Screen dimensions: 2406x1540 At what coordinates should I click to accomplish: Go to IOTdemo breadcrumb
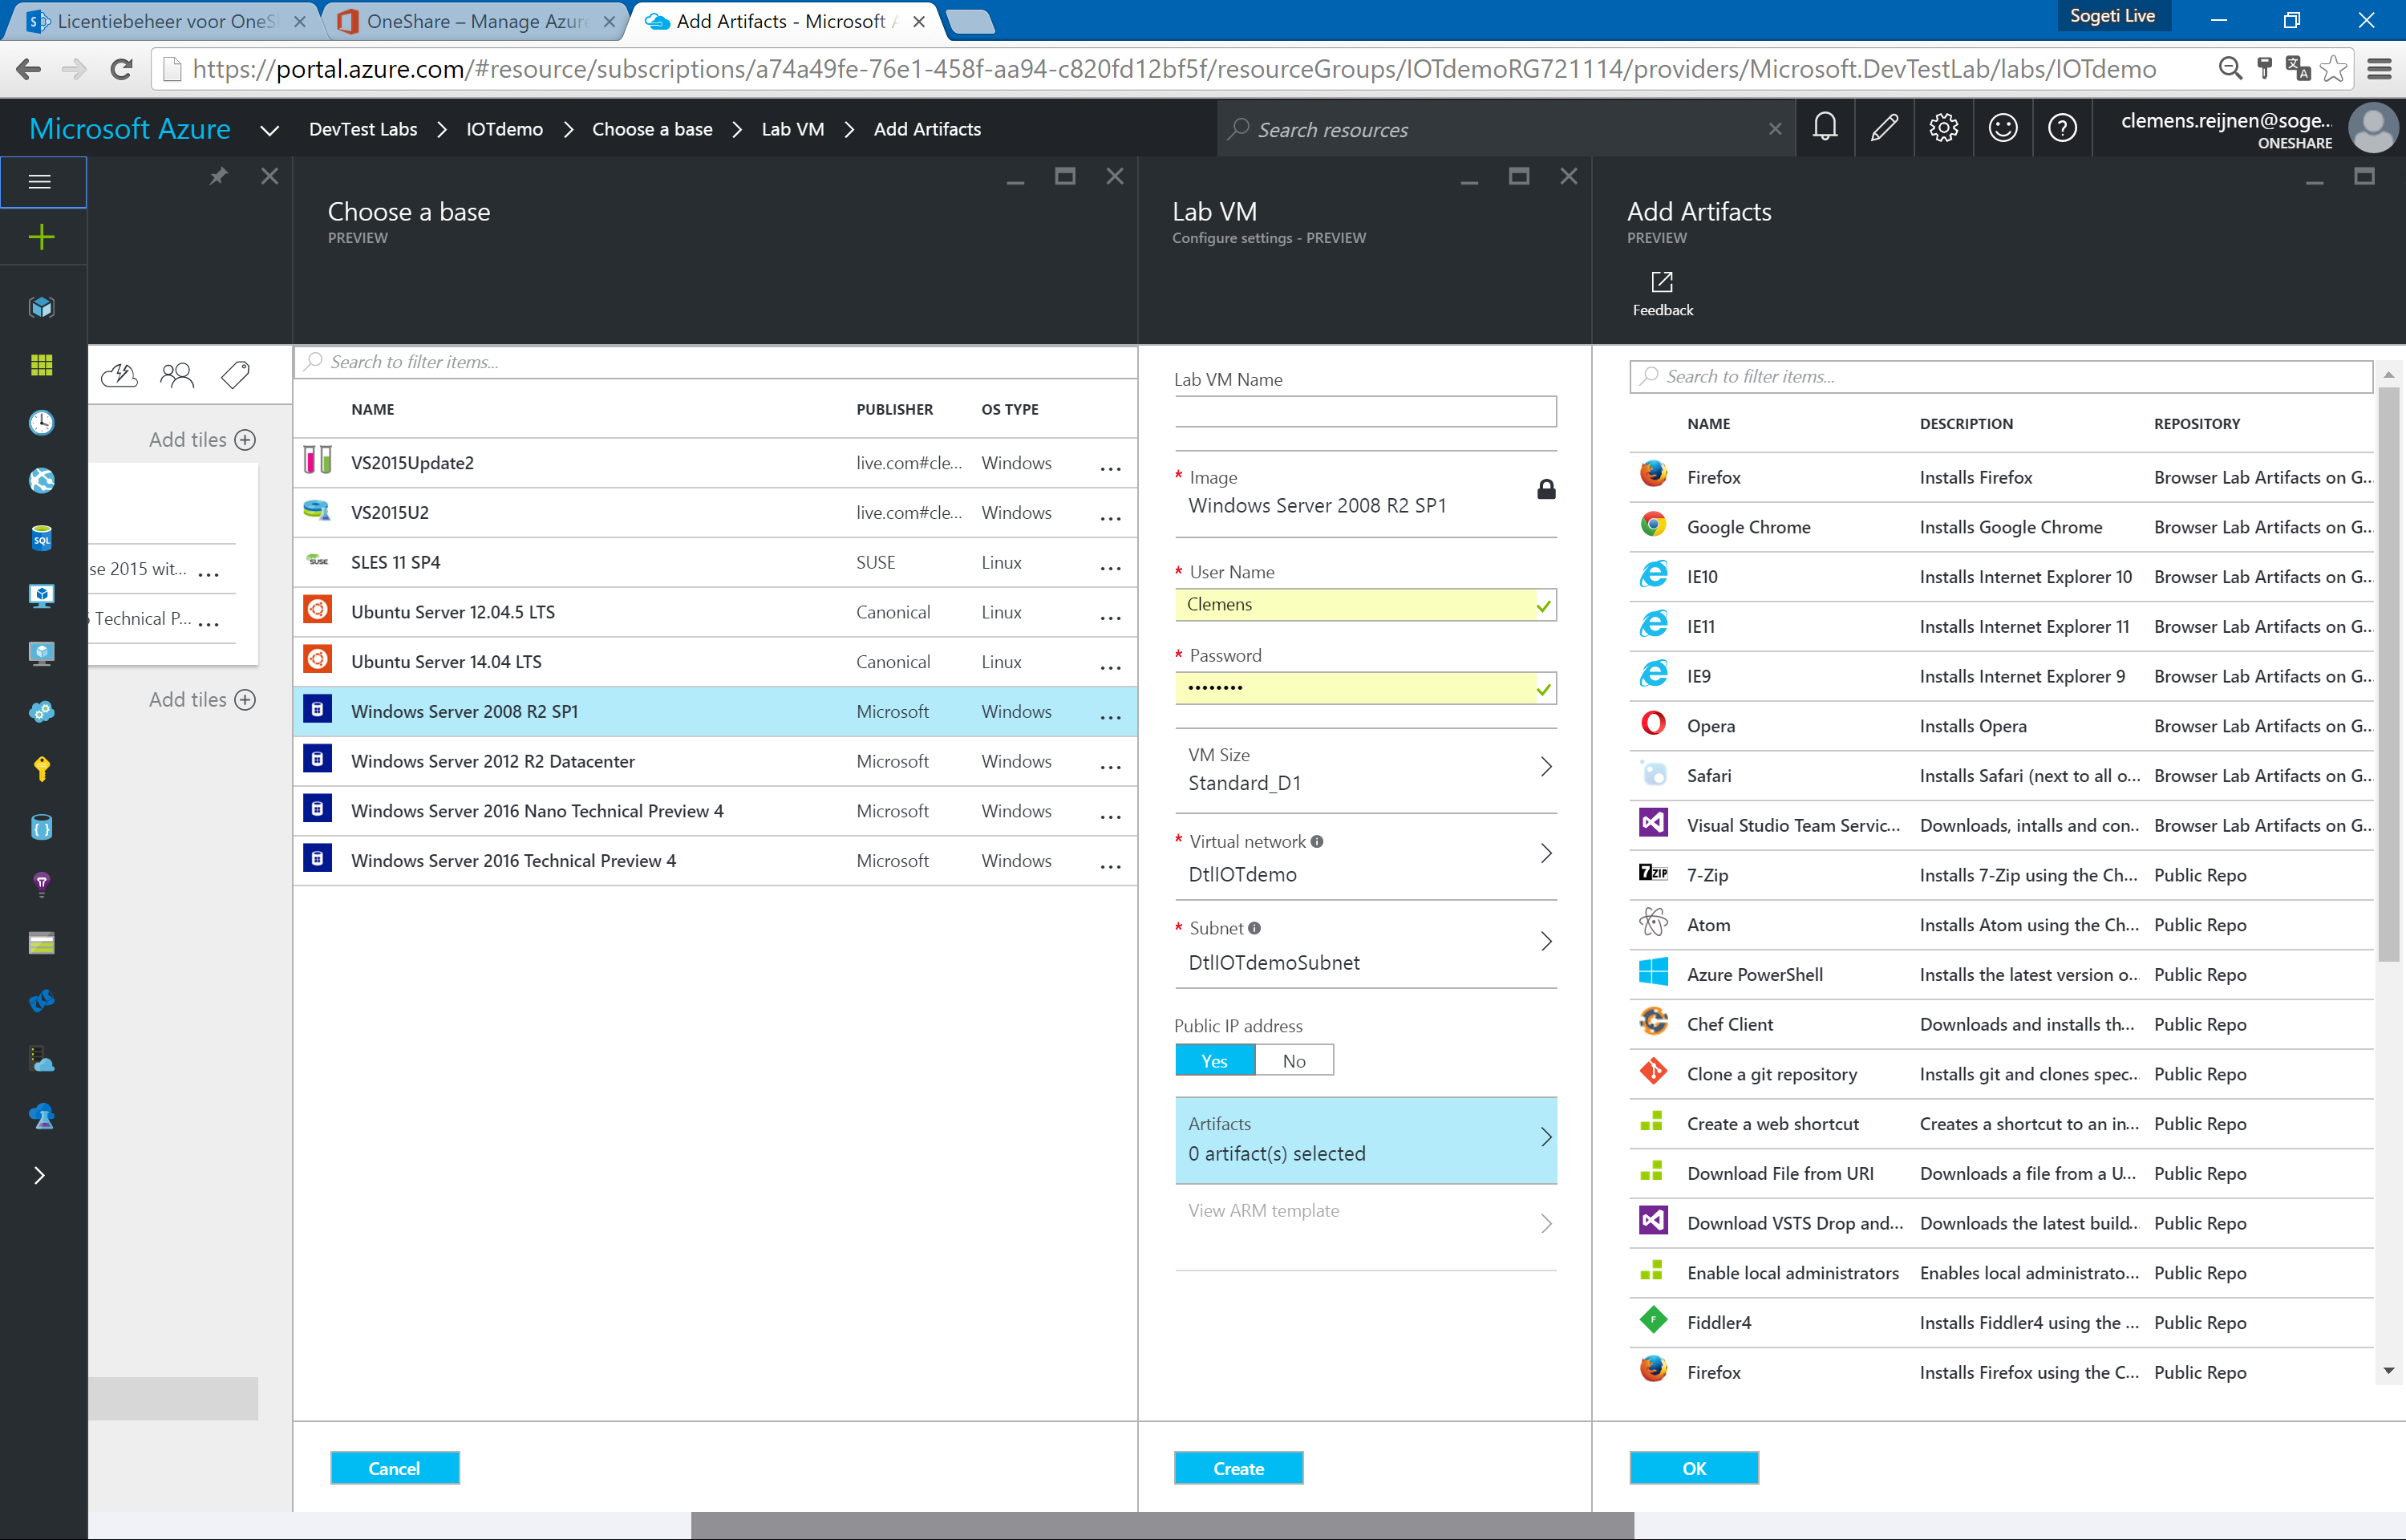[x=504, y=129]
